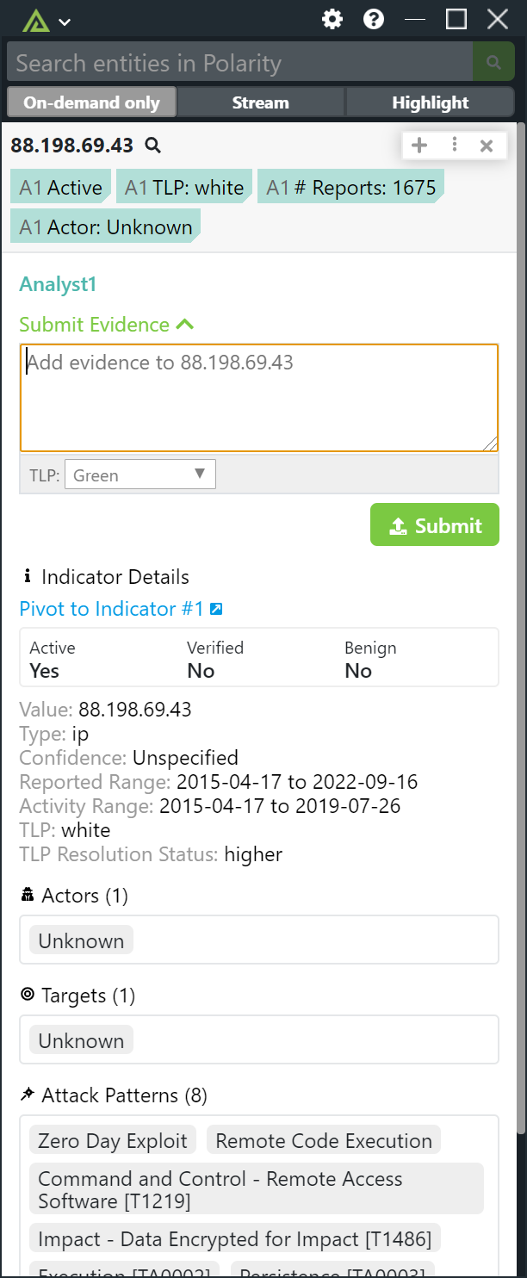Viewport: 527px width, 1278px height.
Task: Click the green search magnifier button
Action: (x=493, y=63)
